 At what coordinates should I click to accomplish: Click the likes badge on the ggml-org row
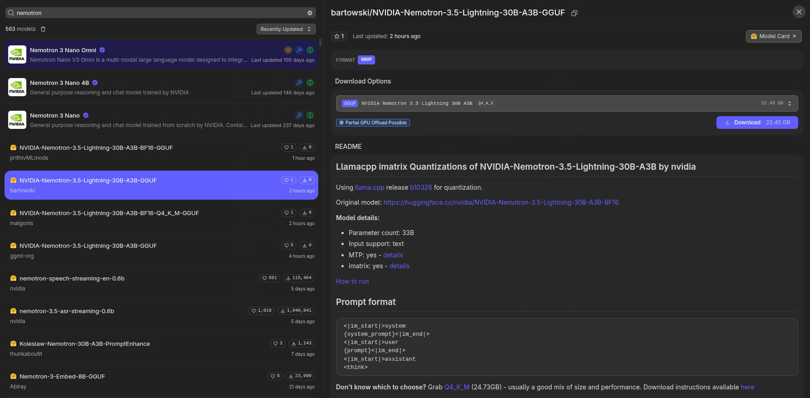(289, 245)
